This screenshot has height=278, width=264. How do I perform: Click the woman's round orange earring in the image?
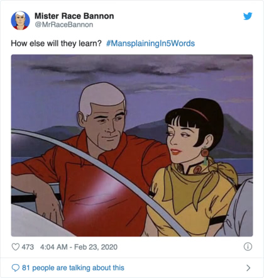[204, 153]
